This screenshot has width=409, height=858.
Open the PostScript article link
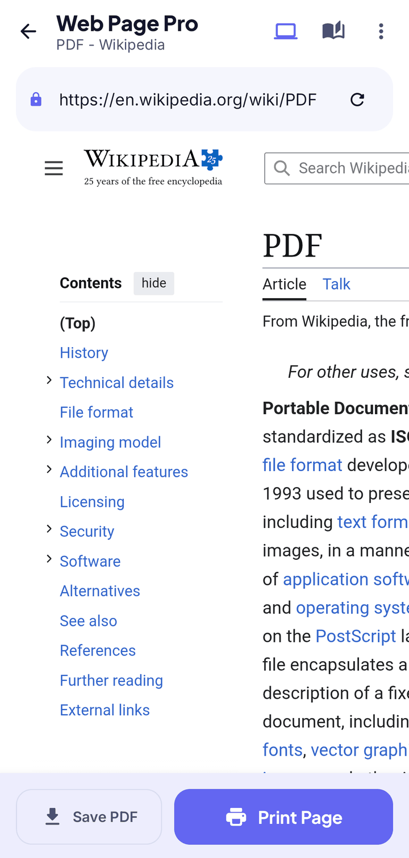click(x=356, y=636)
